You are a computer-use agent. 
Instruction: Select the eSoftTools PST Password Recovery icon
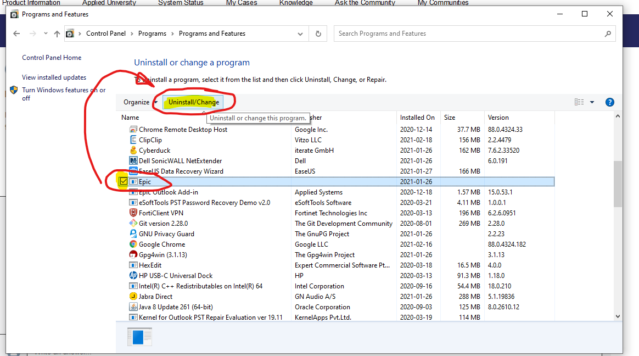tap(133, 202)
